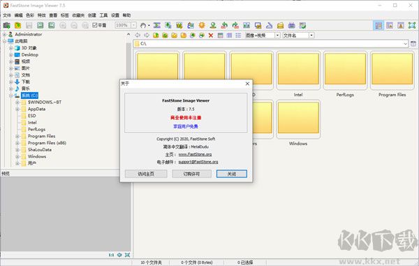Click the acquire images from camera icon

[7, 26]
